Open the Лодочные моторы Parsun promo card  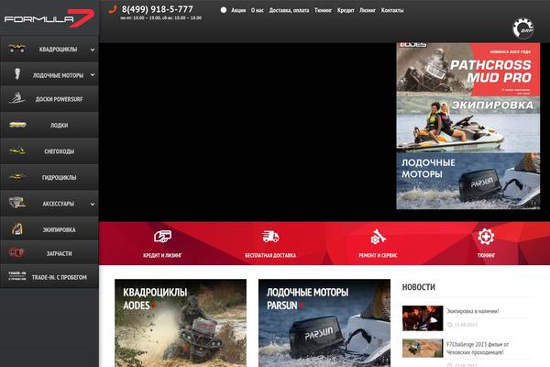(324, 323)
